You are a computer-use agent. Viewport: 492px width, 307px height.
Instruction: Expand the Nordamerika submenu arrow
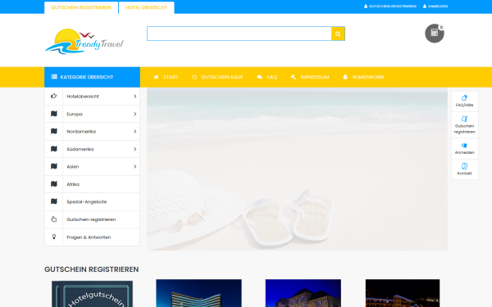(x=135, y=131)
